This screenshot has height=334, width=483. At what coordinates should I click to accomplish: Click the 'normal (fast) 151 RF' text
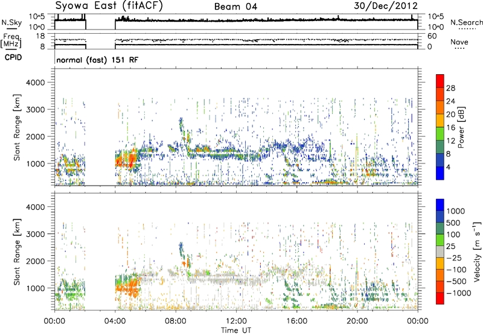coord(97,60)
